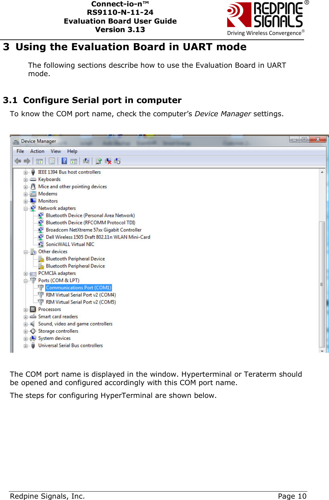329x500 pixels.
Task: Toggle the Show/Hide Action Pane icon
Action: click(x=74, y=161)
